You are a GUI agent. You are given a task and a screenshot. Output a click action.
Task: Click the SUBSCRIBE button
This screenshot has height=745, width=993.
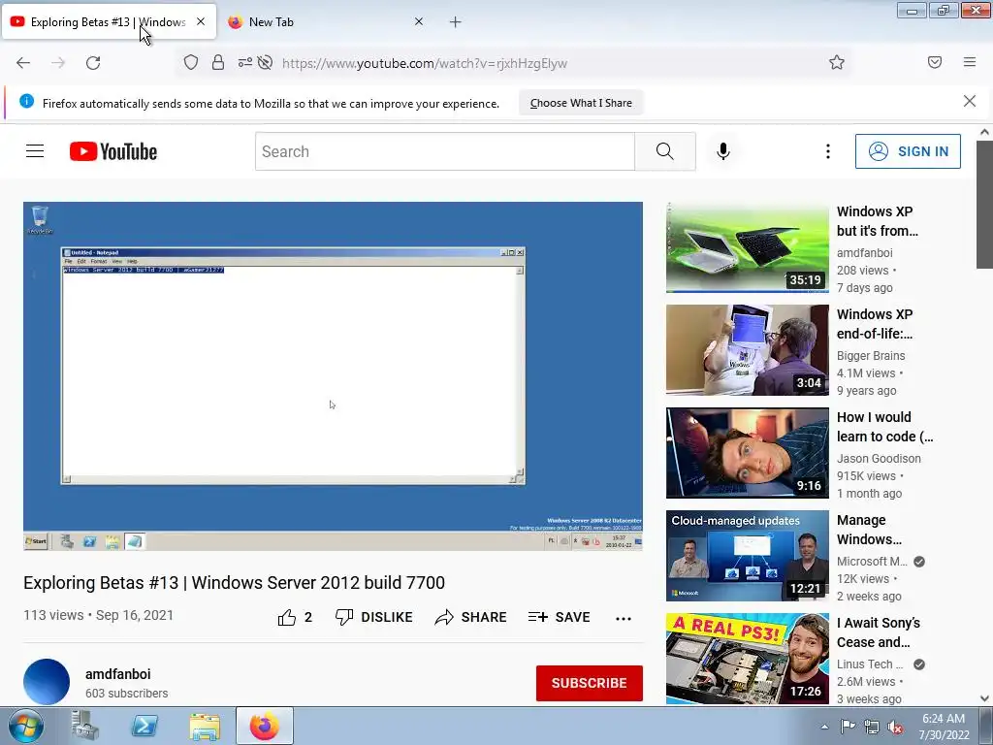(589, 683)
